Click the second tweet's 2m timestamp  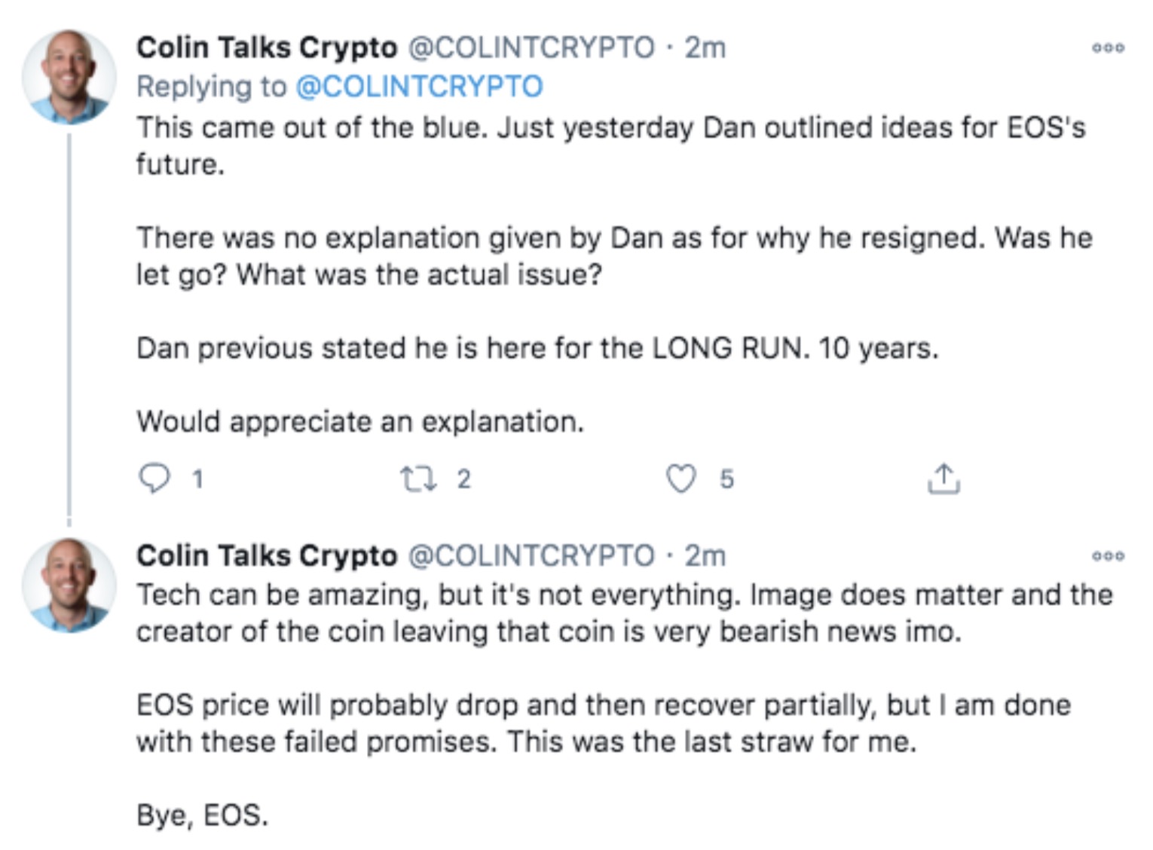pos(705,555)
